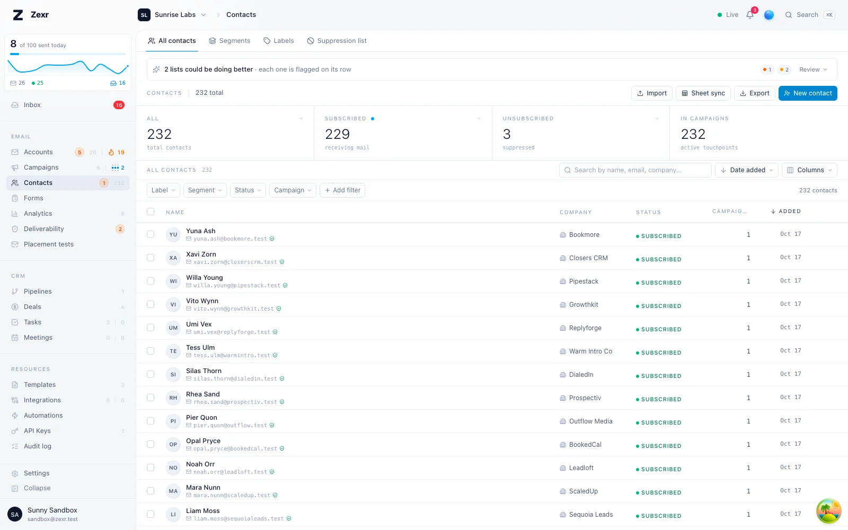Open the All 232 total contacts card
The image size is (848, 530).
[x=225, y=133]
